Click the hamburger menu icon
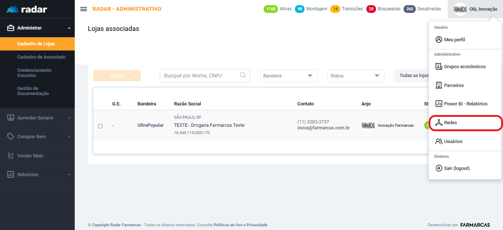 click(x=84, y=9)
